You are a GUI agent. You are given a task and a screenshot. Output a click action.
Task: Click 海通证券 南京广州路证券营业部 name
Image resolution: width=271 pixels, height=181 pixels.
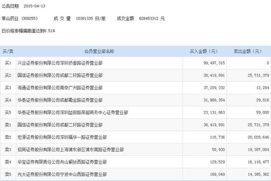[60, 88]
